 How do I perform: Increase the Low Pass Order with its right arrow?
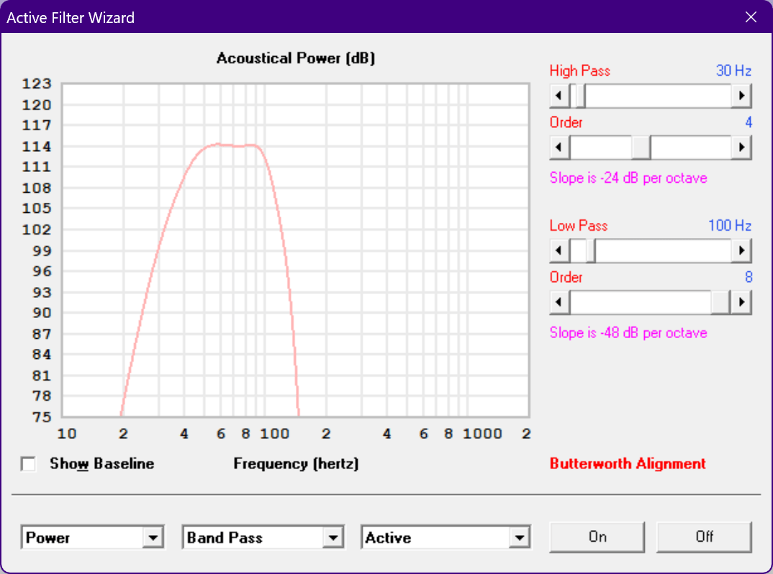741,302
